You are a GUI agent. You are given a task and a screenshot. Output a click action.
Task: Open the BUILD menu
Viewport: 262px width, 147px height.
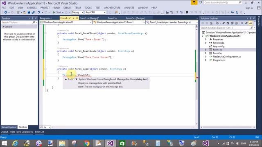tap(56, 8)
